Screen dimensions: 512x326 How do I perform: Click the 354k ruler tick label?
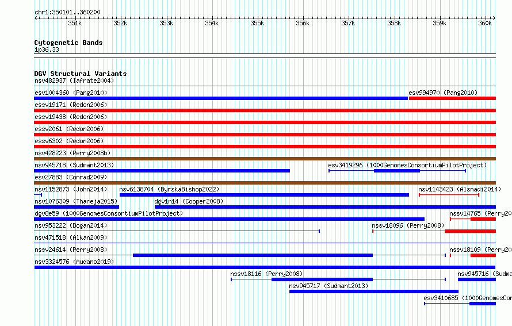(212, 23)
